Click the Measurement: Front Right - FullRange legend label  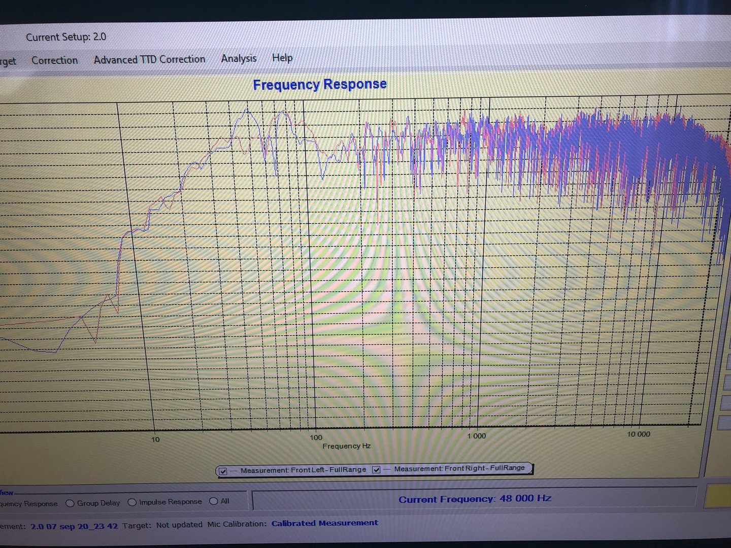[459, 468]
